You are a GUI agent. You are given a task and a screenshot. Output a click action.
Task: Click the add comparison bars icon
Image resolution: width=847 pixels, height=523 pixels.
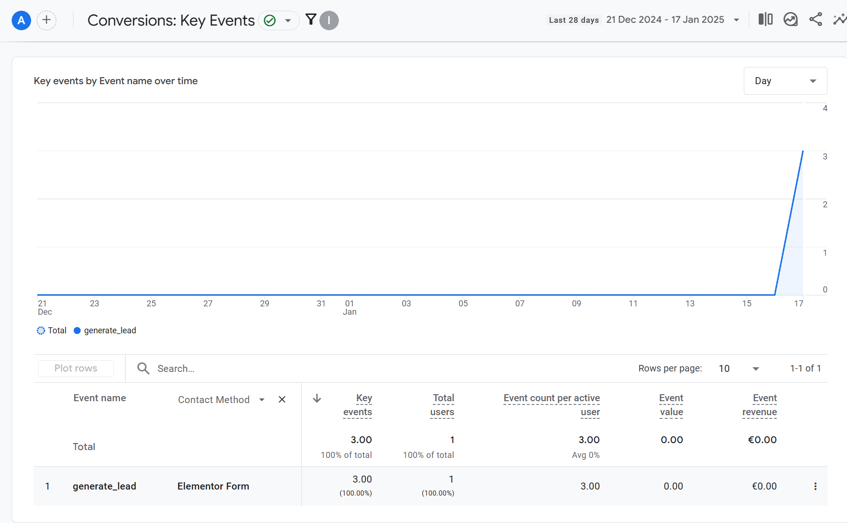[x=765, y=20]
